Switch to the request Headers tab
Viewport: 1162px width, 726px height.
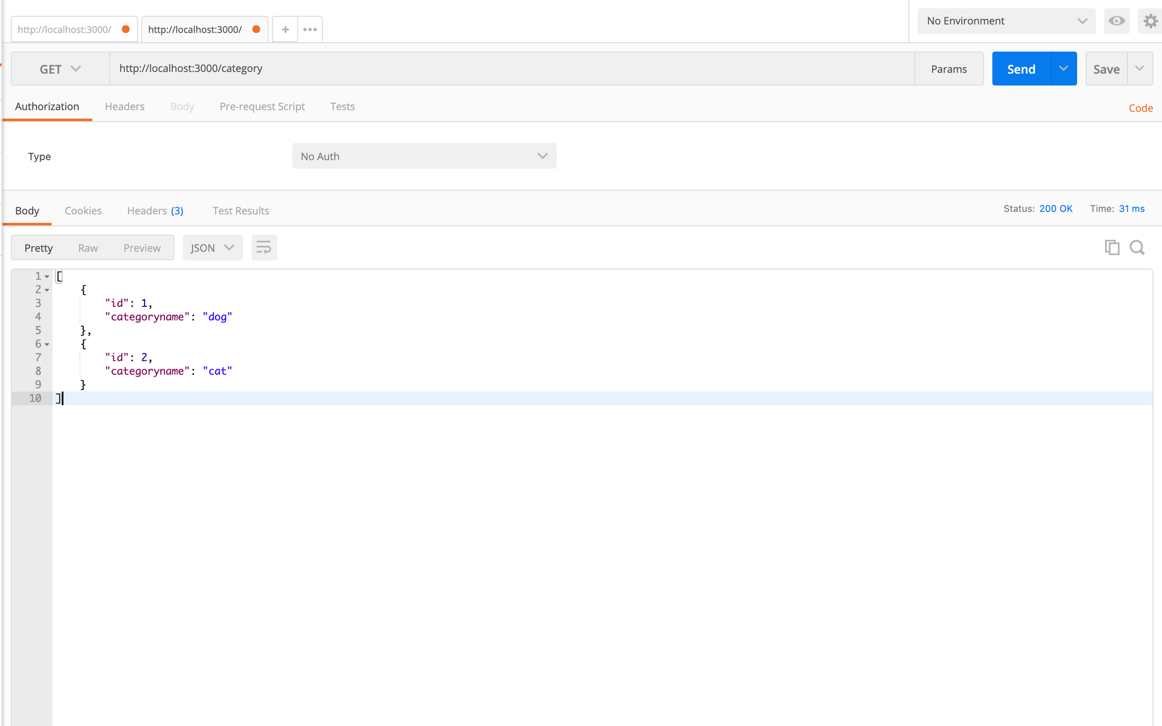124,106
